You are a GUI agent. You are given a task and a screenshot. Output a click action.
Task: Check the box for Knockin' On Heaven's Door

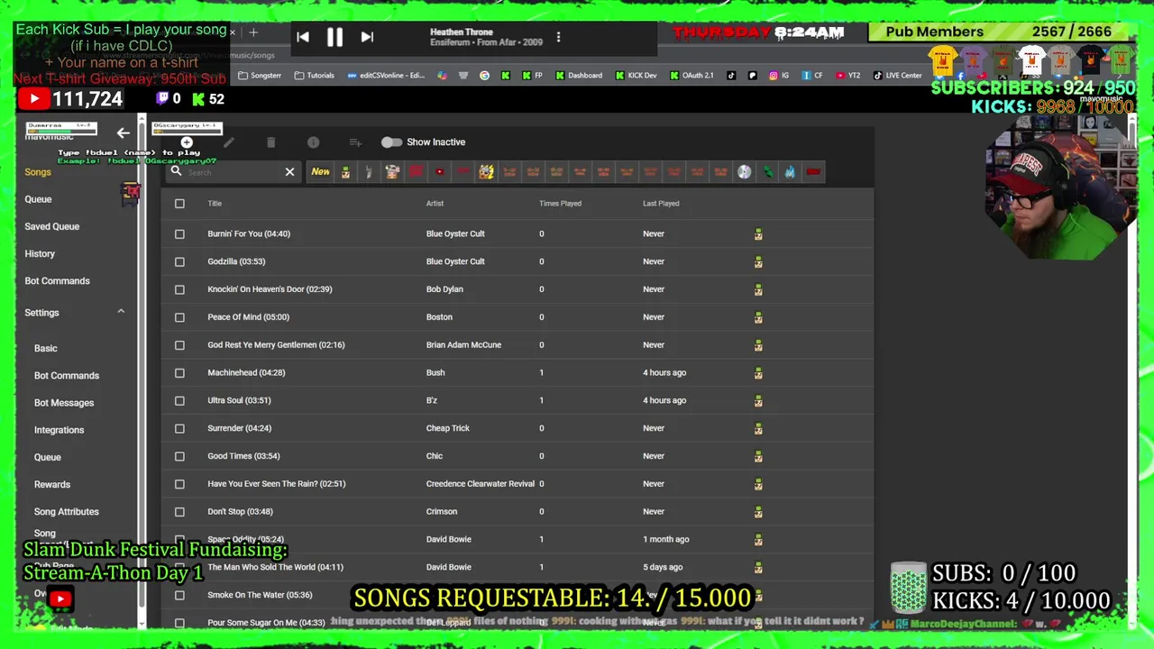click(x=179, y=290)
